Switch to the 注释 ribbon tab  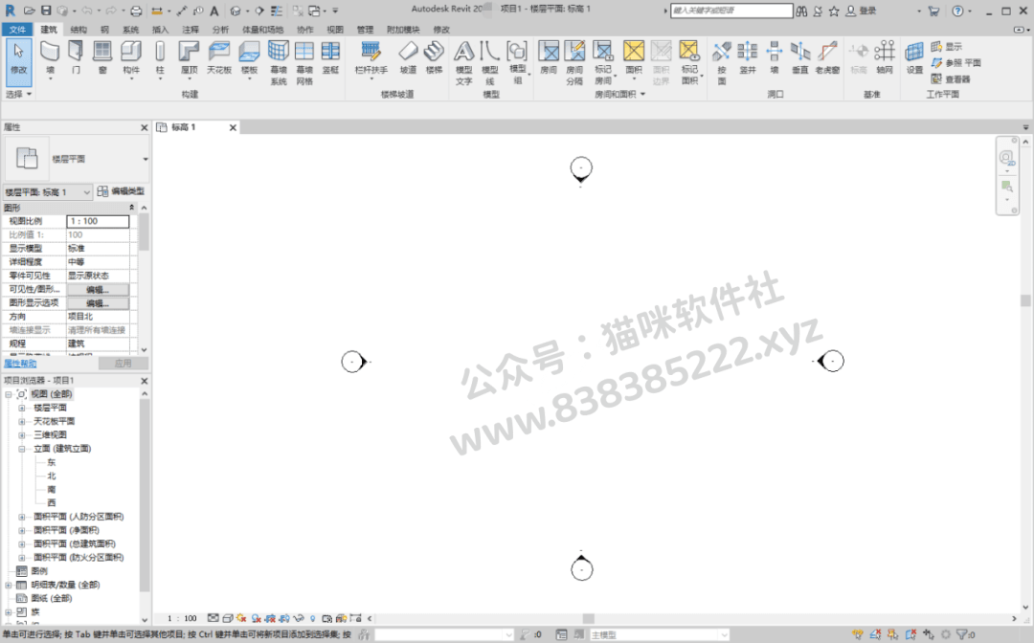pos(190,30)
